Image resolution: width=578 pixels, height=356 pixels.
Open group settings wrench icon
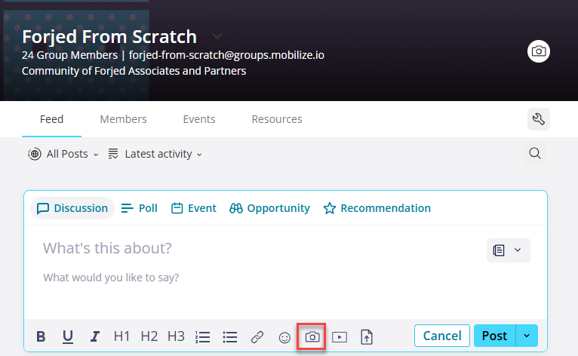539,119
